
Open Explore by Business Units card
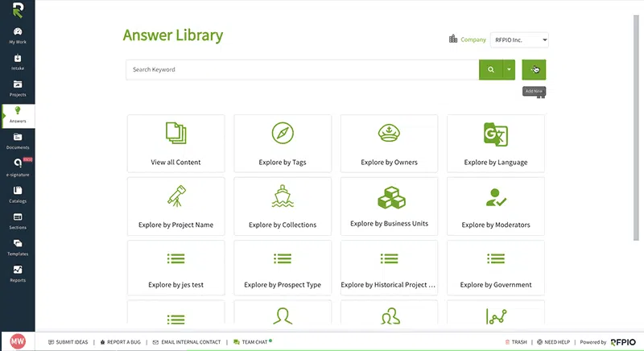tap(389, 206)
